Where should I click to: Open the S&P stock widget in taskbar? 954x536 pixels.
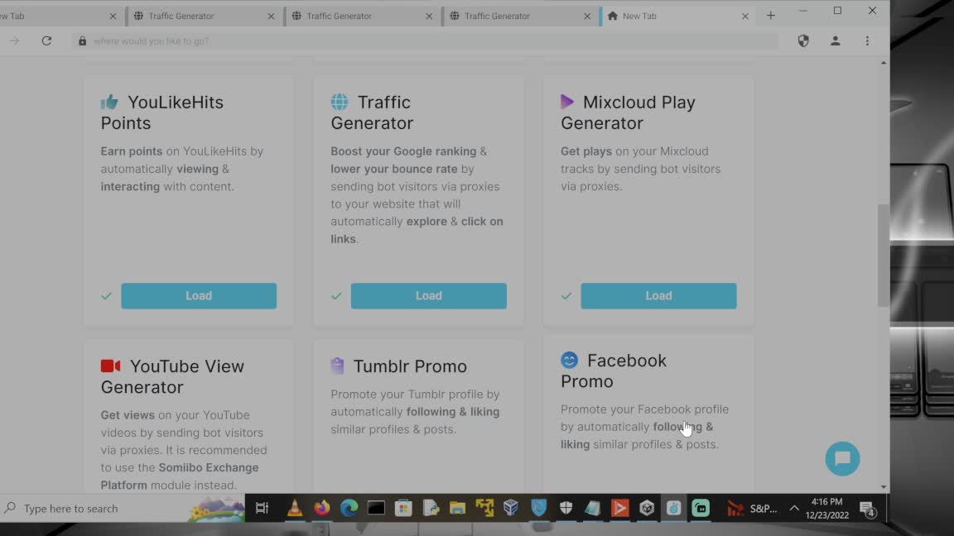click(753, 508)
